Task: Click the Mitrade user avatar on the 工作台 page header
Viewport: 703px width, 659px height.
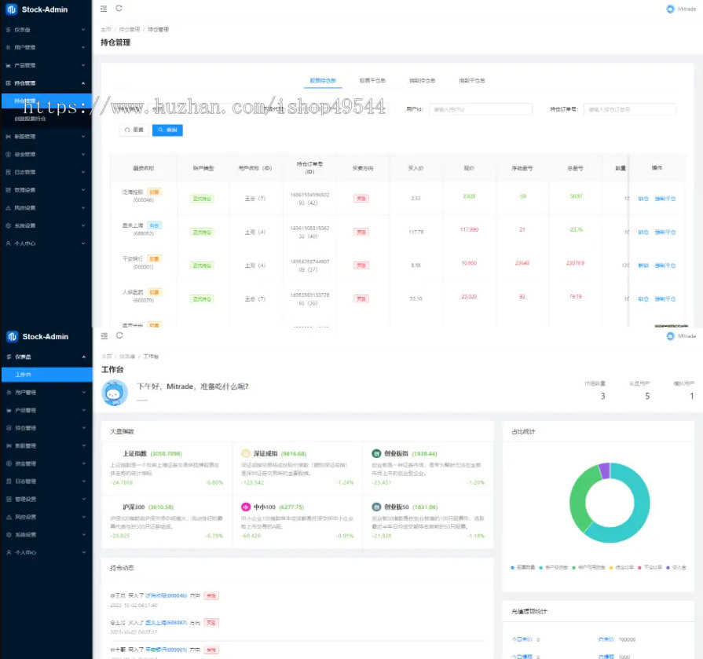Action: pos(670,336)
